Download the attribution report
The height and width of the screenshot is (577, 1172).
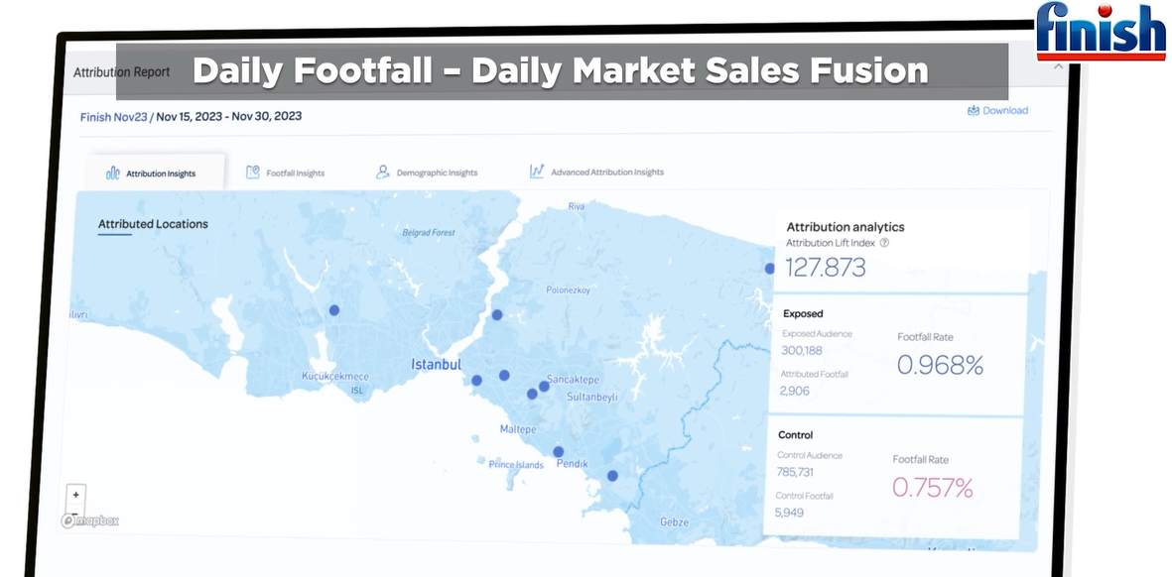pyautogui.click(x=1006, y=110)
